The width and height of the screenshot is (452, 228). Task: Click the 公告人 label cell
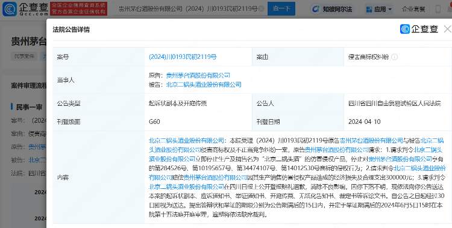coord(298,103)
